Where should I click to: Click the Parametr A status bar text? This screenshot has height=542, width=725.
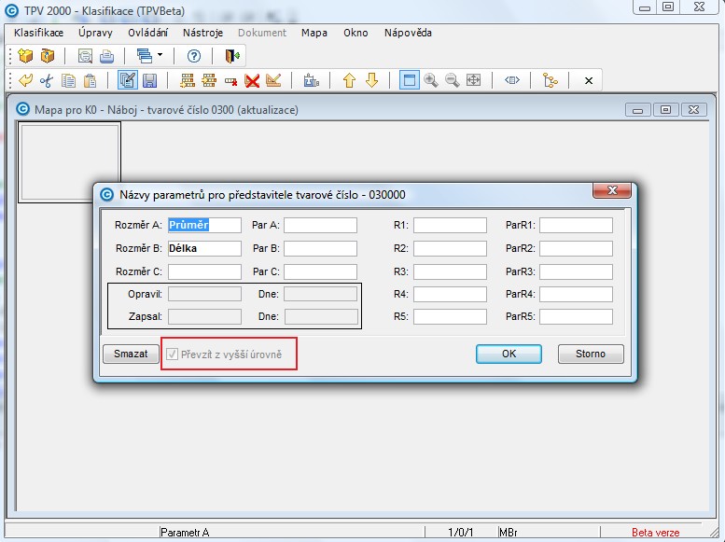(x=185, y=533)
